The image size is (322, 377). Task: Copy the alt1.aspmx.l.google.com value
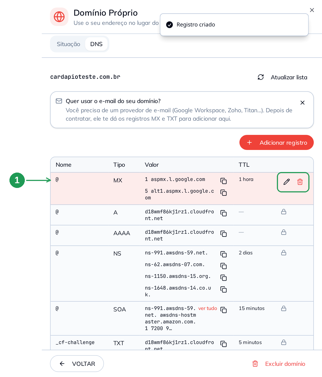(223, 193)
